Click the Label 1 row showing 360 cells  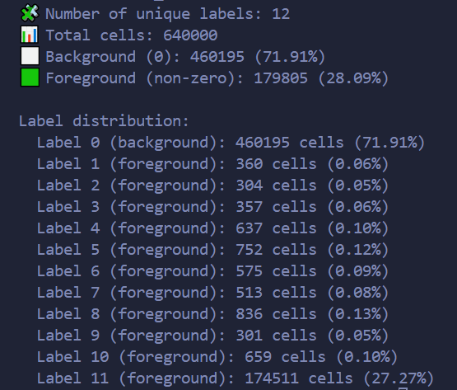212,164
